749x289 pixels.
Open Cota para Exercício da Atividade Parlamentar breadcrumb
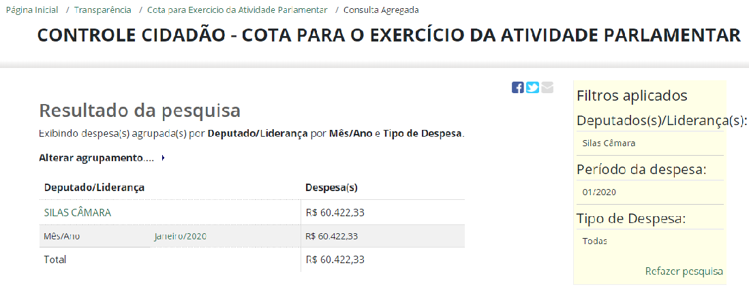tap(237, 10)
